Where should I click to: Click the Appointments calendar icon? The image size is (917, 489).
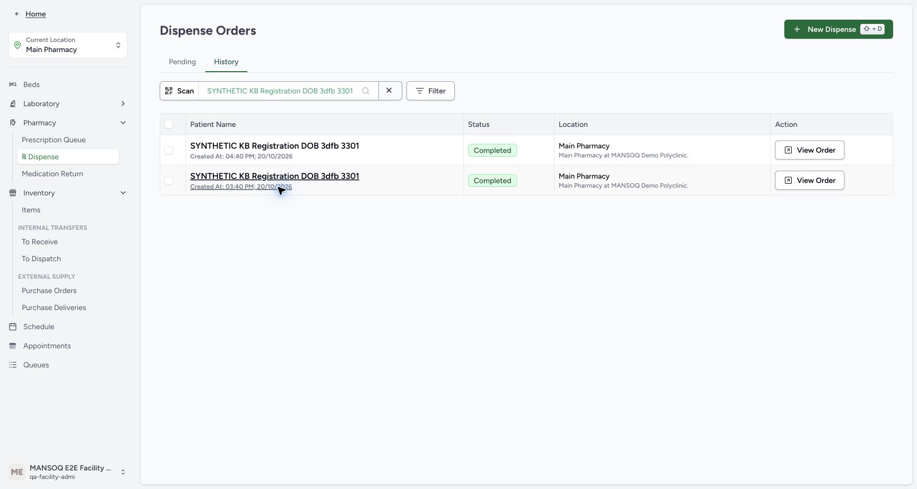click(13, 346)
